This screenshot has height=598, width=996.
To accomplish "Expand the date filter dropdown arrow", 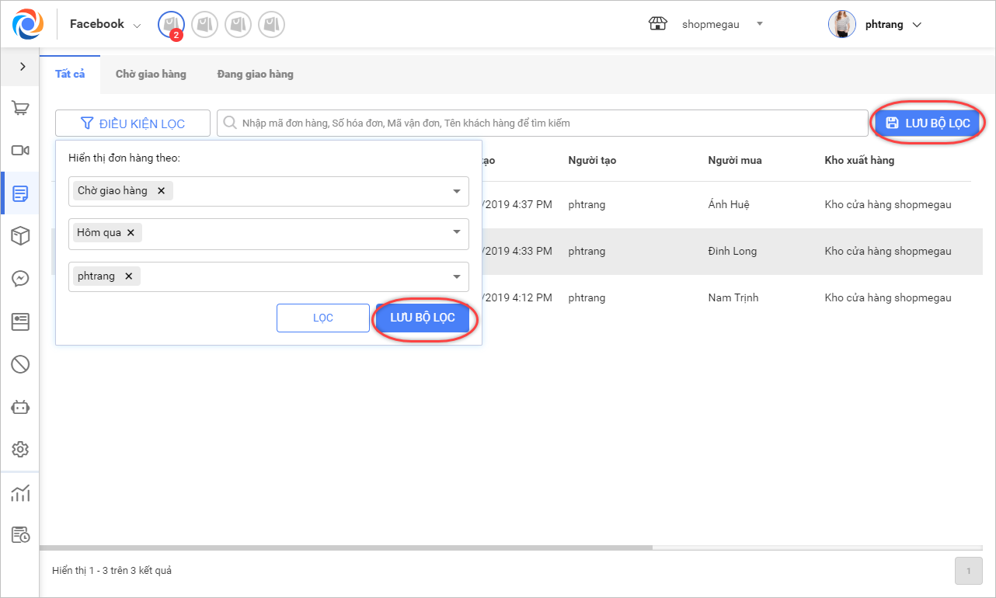I will coord(456,234).
